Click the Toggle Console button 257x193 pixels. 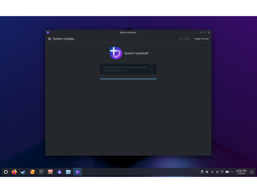pos(201,39)
